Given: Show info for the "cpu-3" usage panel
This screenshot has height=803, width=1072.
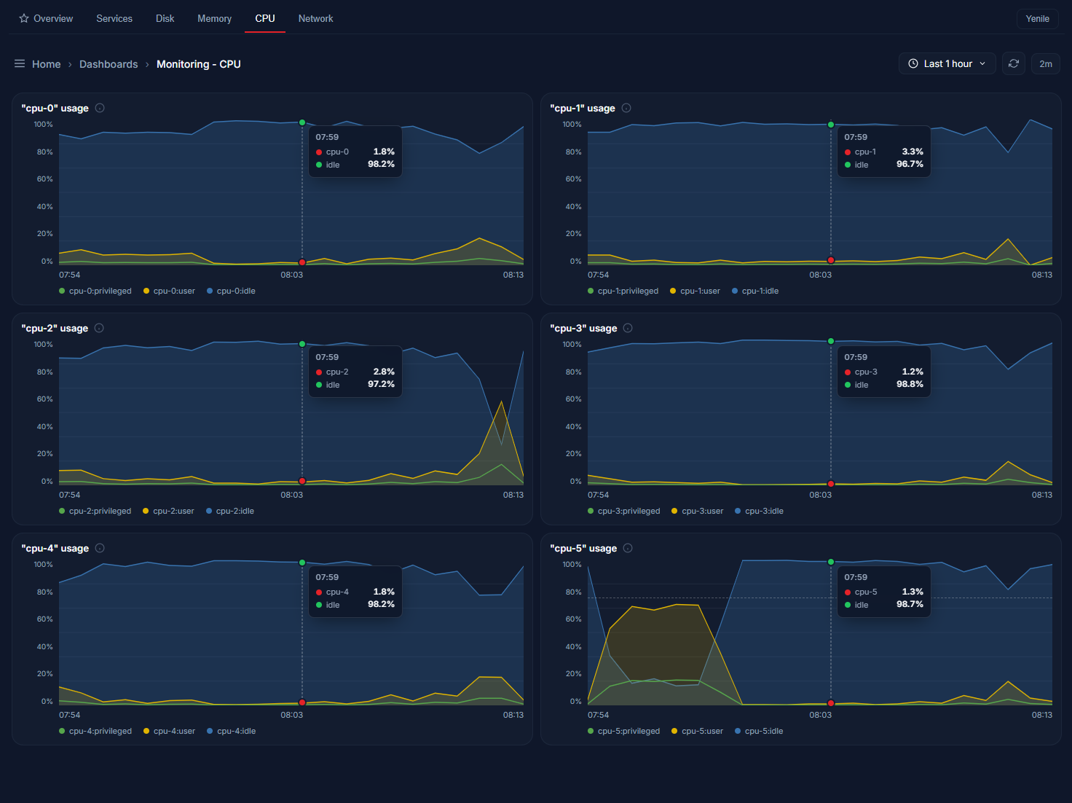Looking at the screenshot, I should [x=628, y=328].
